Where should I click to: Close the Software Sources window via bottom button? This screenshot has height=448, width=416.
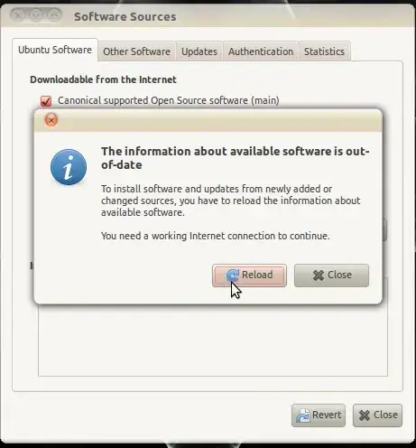point(377,415)
